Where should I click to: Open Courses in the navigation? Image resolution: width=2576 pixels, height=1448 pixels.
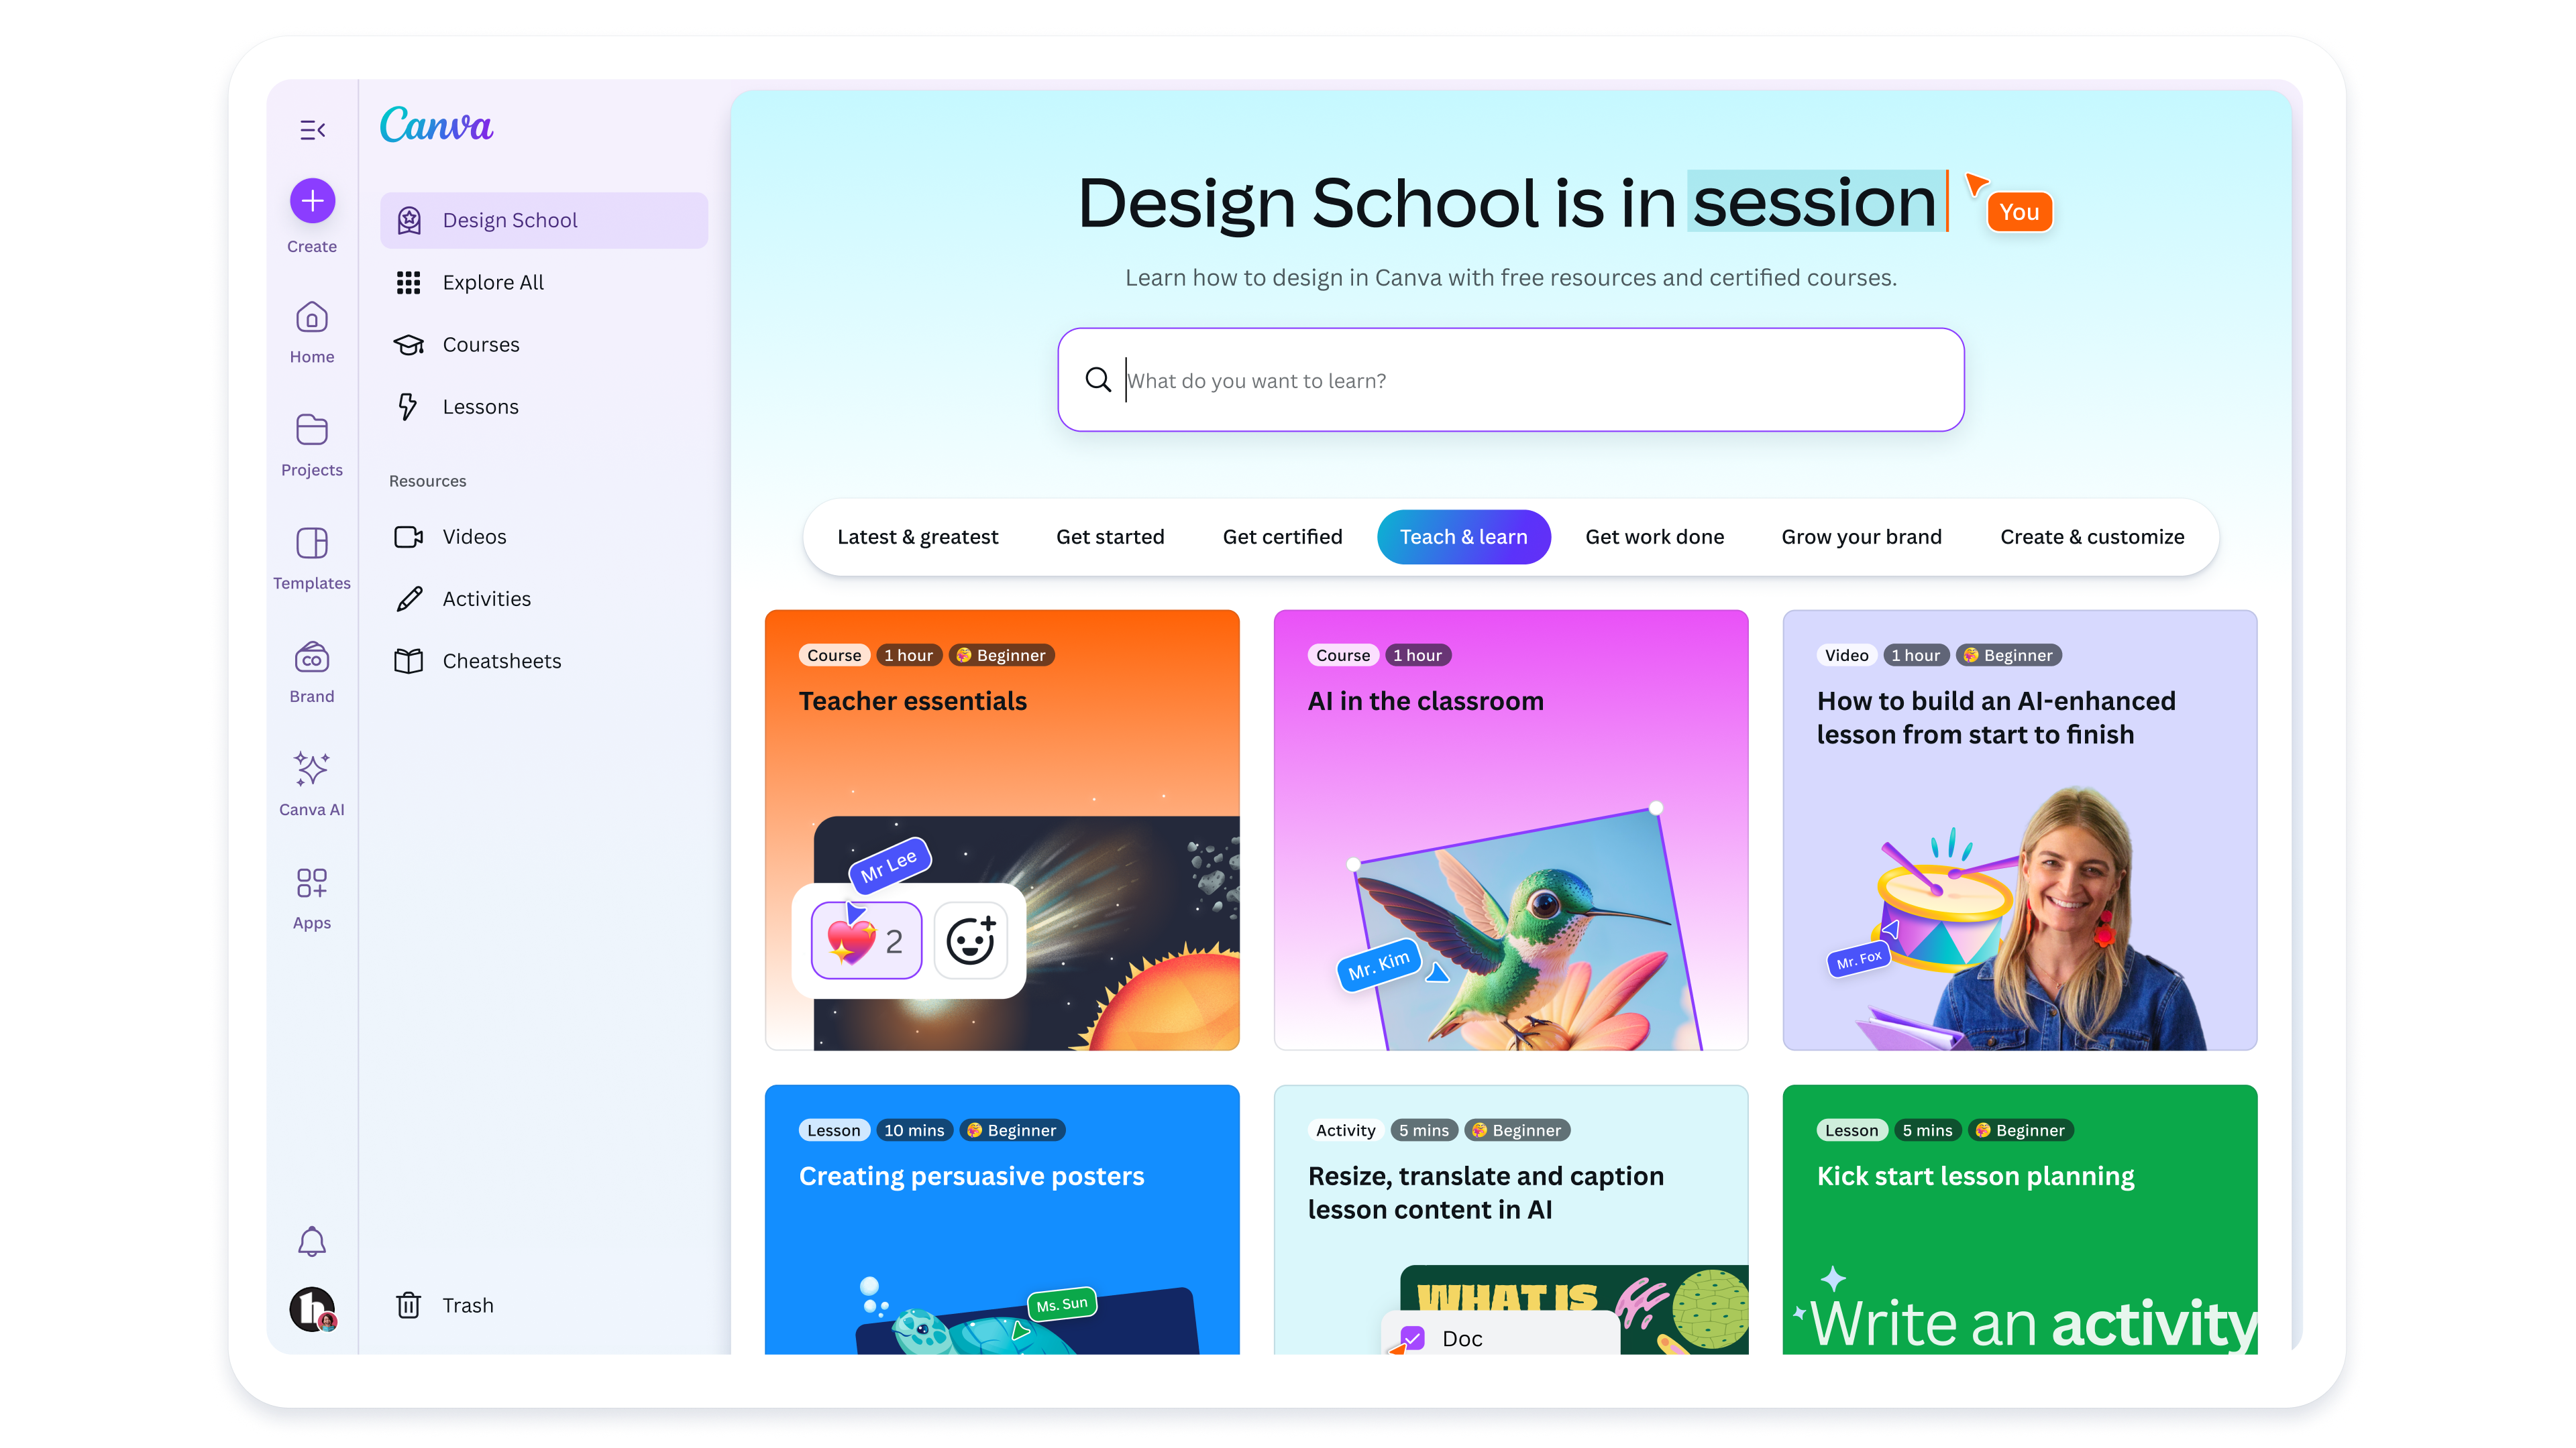click(480, 345)
